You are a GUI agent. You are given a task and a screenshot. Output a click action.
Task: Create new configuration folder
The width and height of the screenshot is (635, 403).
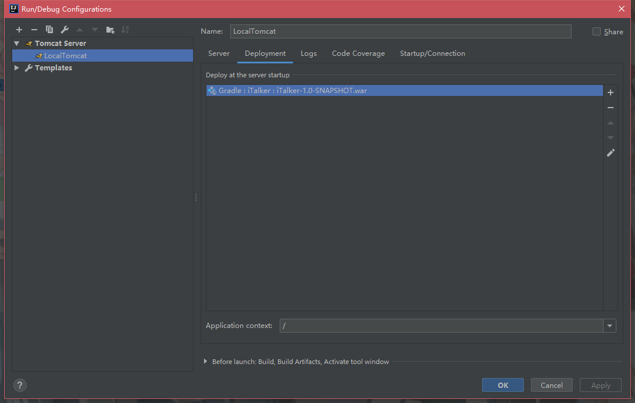click(110, 30)
